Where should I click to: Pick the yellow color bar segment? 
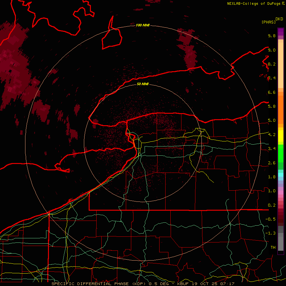[281, 136]
